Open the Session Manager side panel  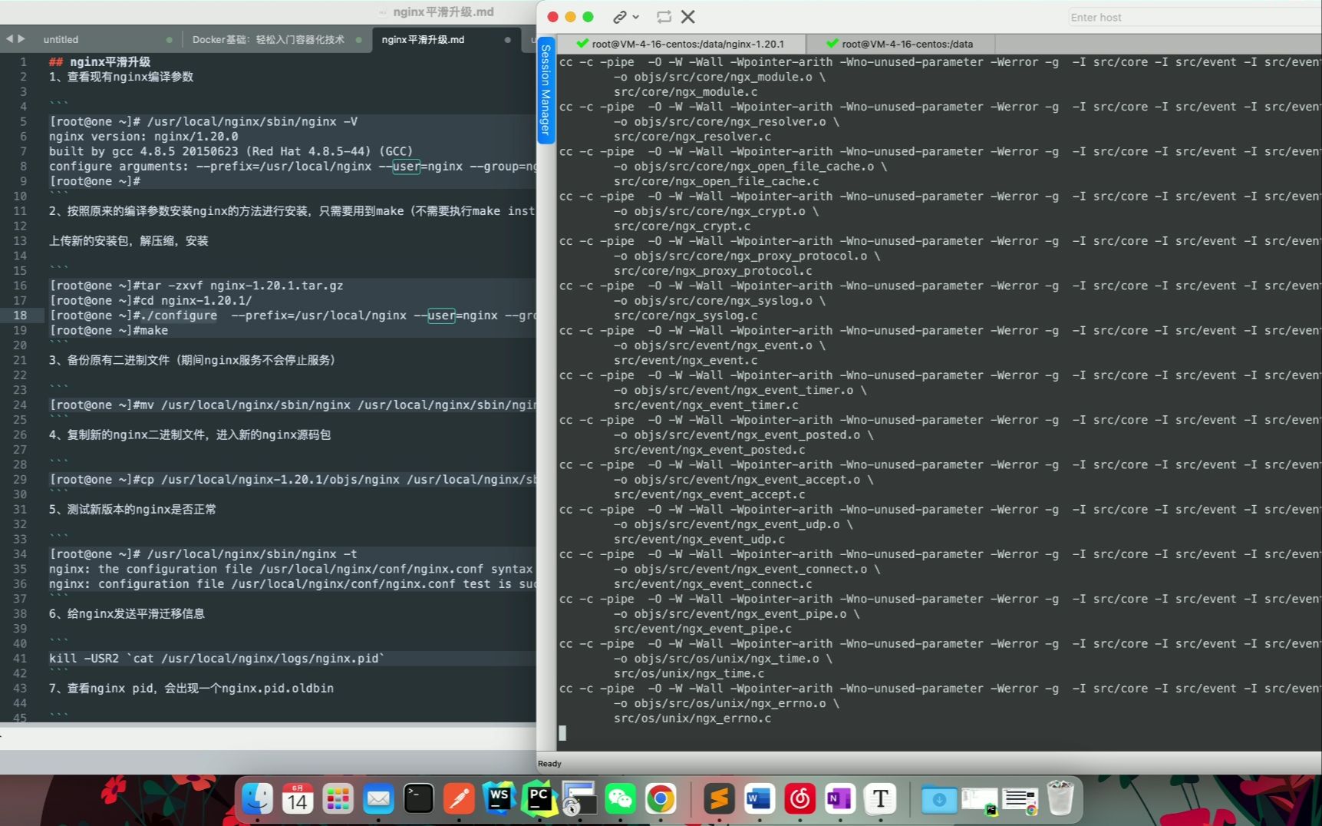[x=546, y=89]
